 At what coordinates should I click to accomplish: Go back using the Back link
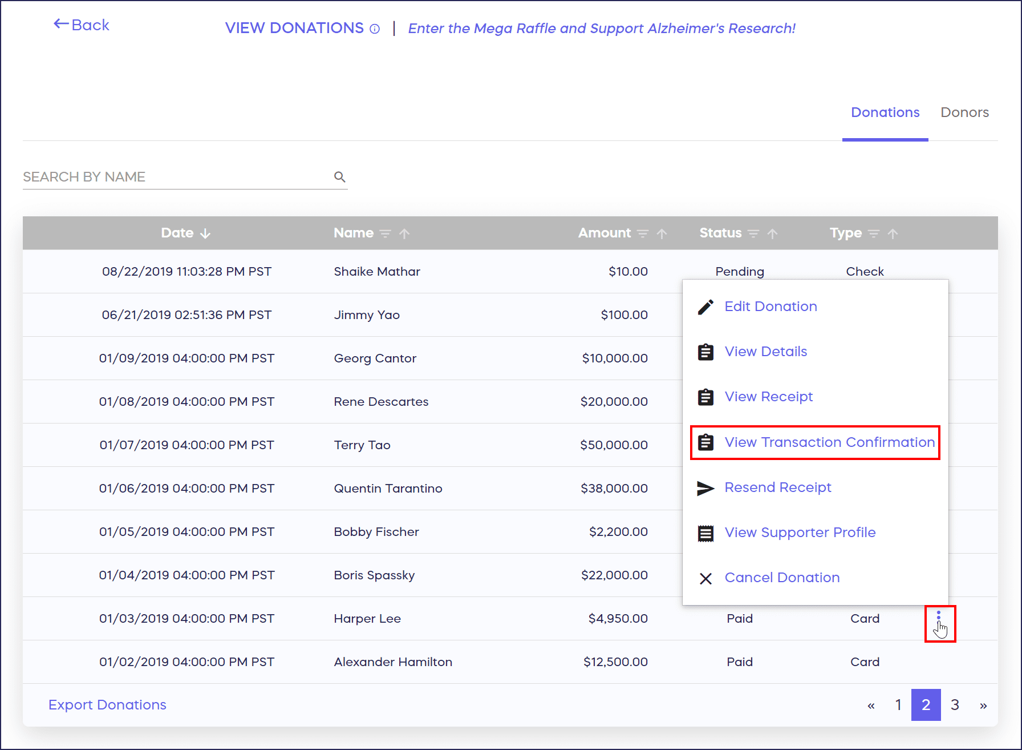click(x=82, y=25)
